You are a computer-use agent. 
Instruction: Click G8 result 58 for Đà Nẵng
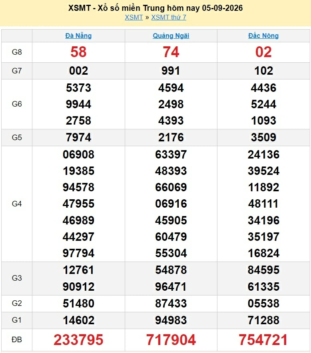pos(78,52)
